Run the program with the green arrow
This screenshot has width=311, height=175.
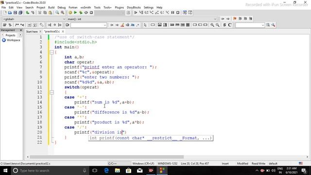coord(75,13)
